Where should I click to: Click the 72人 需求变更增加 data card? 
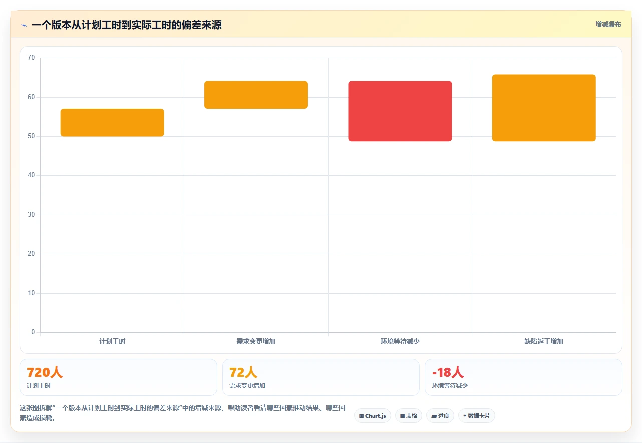[x=321, y=377]
